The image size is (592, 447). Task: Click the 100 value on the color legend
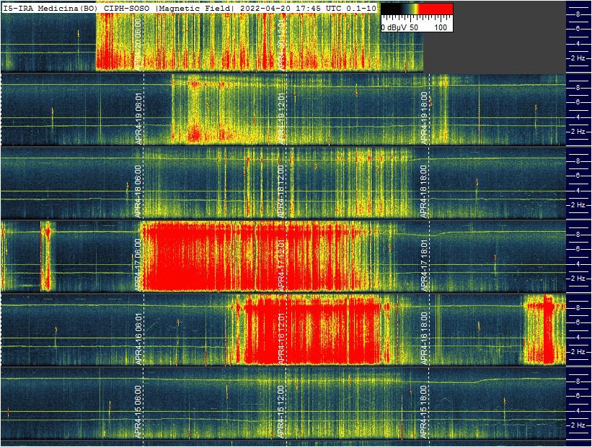(x=441, y=27)
